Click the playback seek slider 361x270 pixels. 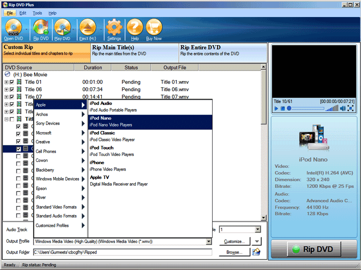(306, 108)
